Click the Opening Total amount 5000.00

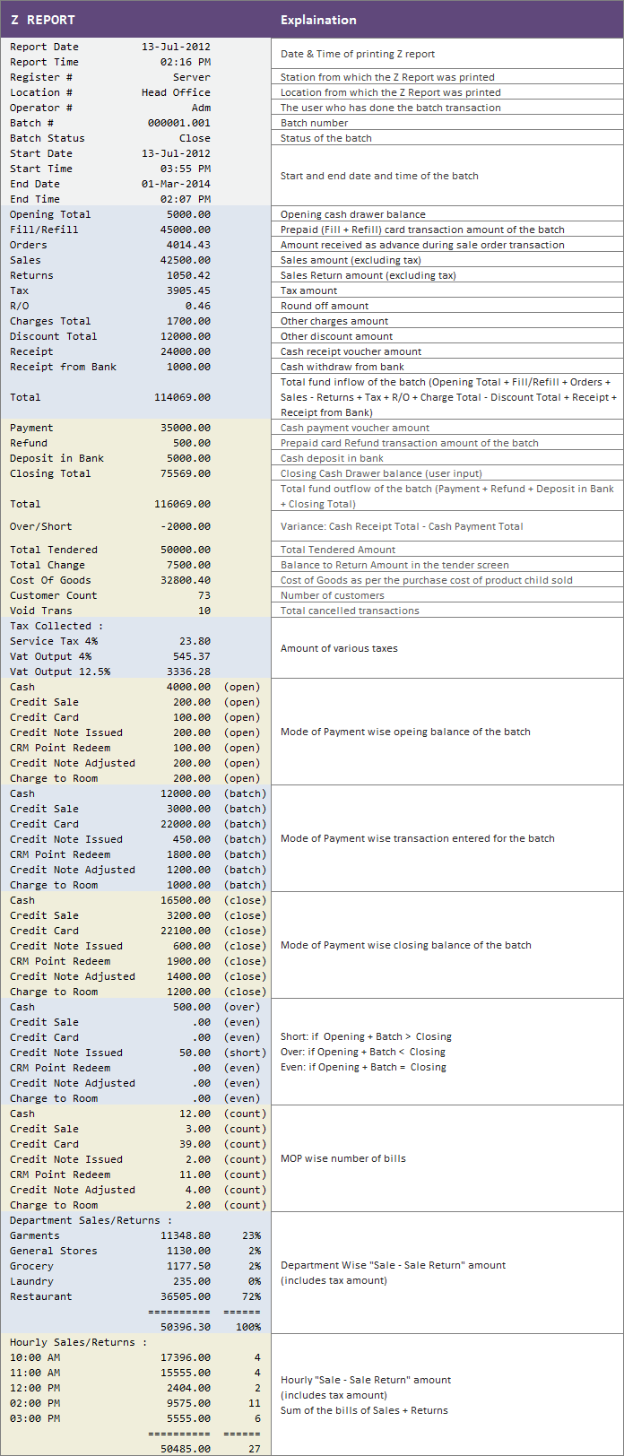[x=188, y=214]
